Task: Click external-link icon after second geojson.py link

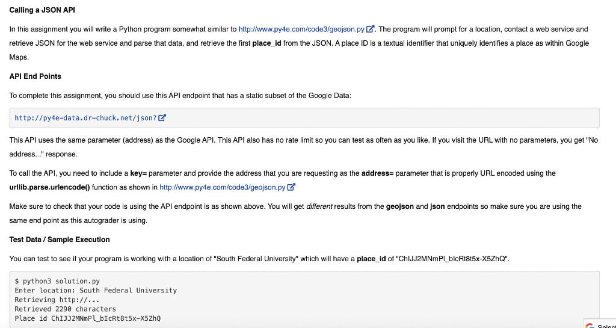Action: pos(291,187)
